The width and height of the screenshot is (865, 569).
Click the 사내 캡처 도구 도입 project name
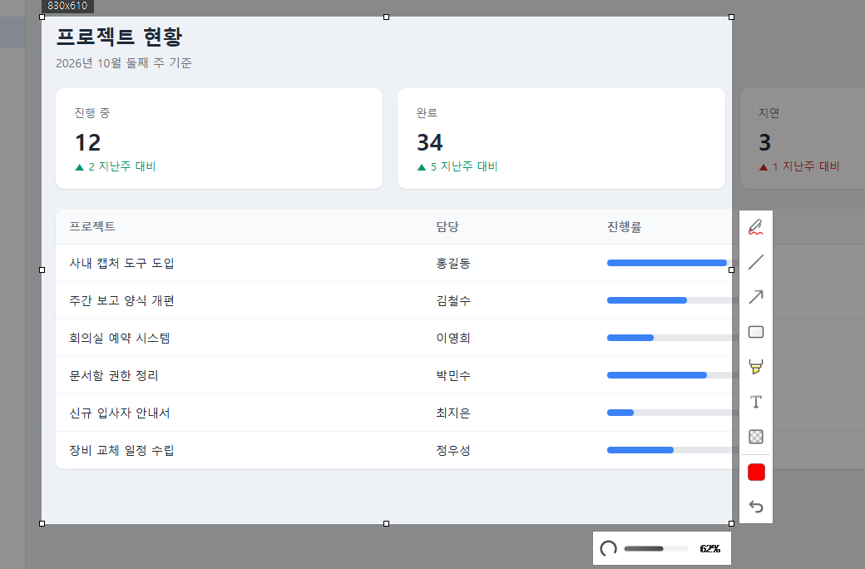pyautogui.click(x=121, y=263)
